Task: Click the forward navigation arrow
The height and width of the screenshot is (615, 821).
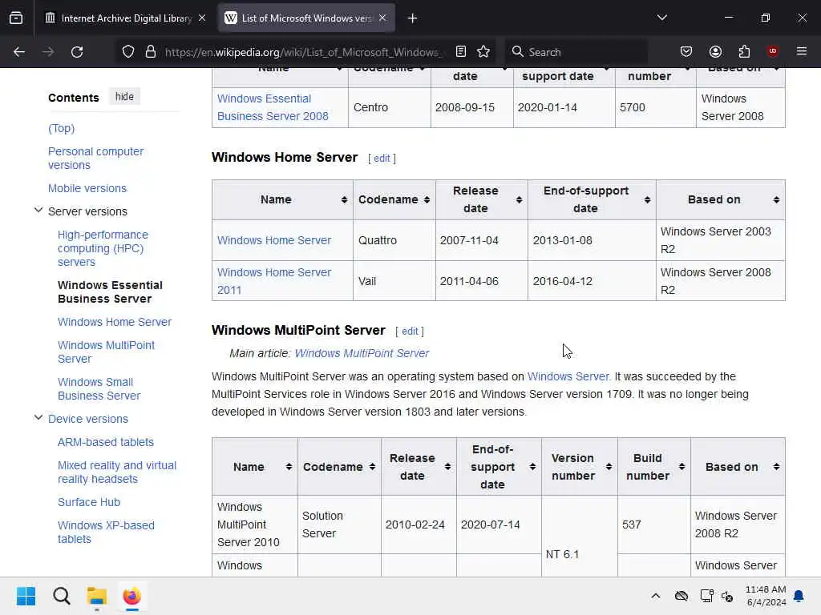Action: point(47,52)
